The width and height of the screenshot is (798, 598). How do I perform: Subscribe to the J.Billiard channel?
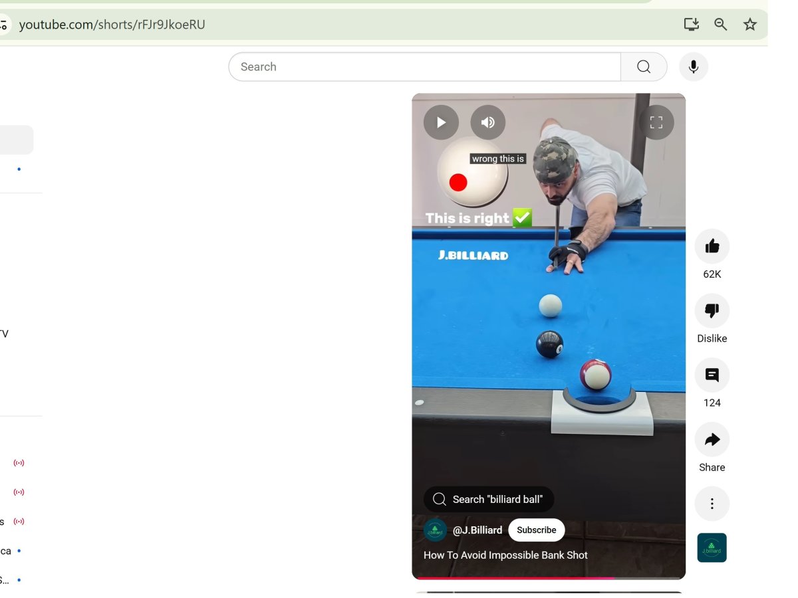point(536,530)
